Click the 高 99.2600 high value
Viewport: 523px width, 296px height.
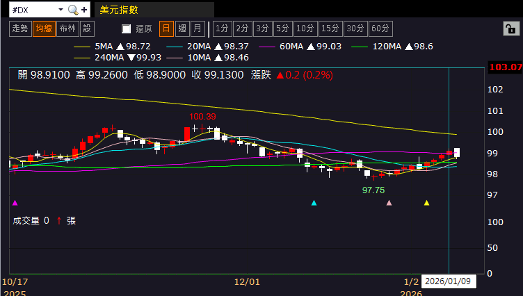point(102,75)
